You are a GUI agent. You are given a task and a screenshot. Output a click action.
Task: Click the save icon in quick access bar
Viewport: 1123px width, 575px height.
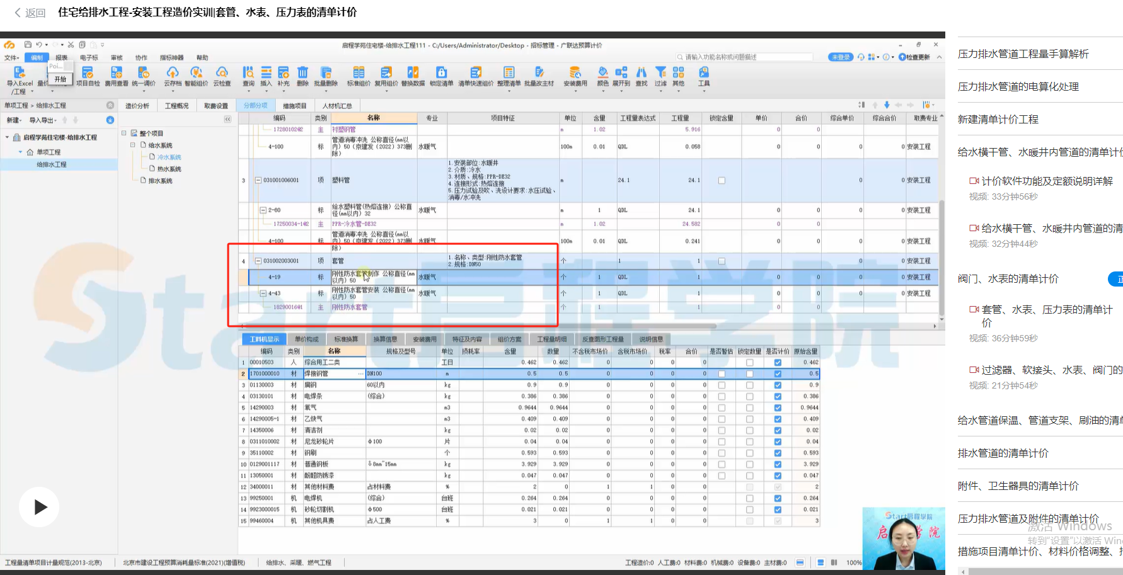coord(28,45)
